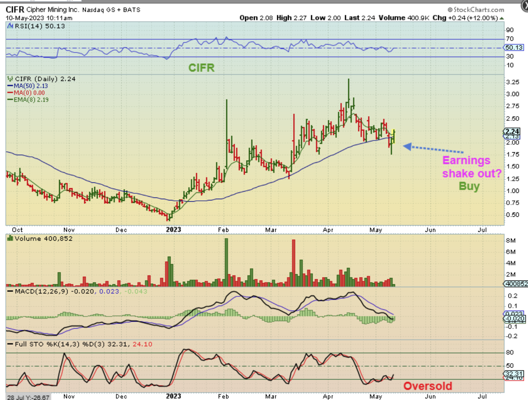The image size is (528, 400).
Task: Click the Low 2.00 quote value
Action: pyautogui.click(x=326, y=18)
